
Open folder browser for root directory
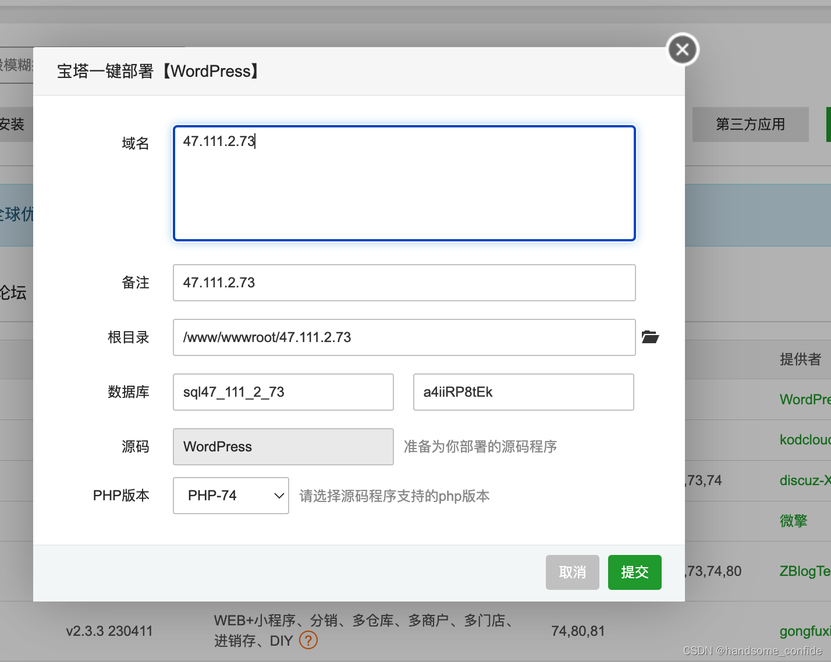pos(650,337)
